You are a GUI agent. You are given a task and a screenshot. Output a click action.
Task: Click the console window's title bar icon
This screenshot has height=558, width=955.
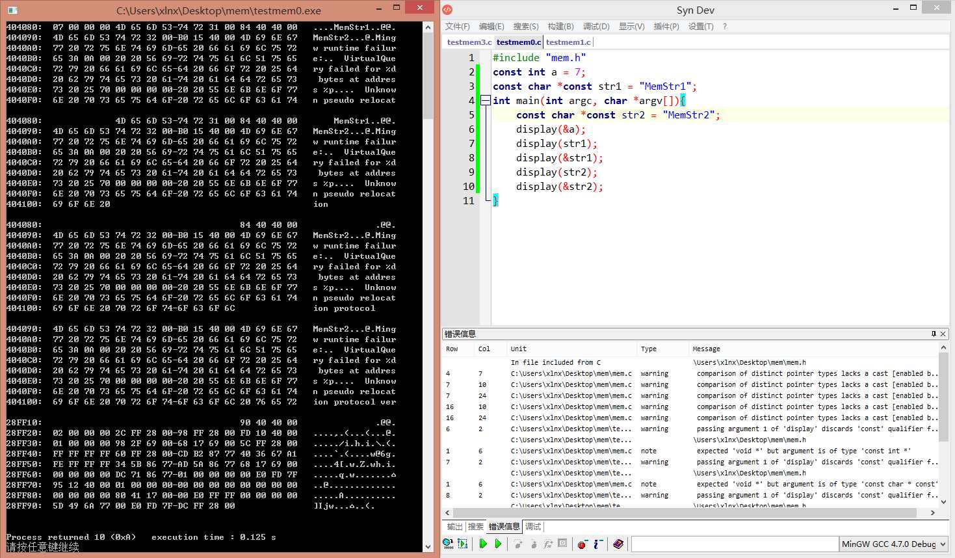click(12, 10)
